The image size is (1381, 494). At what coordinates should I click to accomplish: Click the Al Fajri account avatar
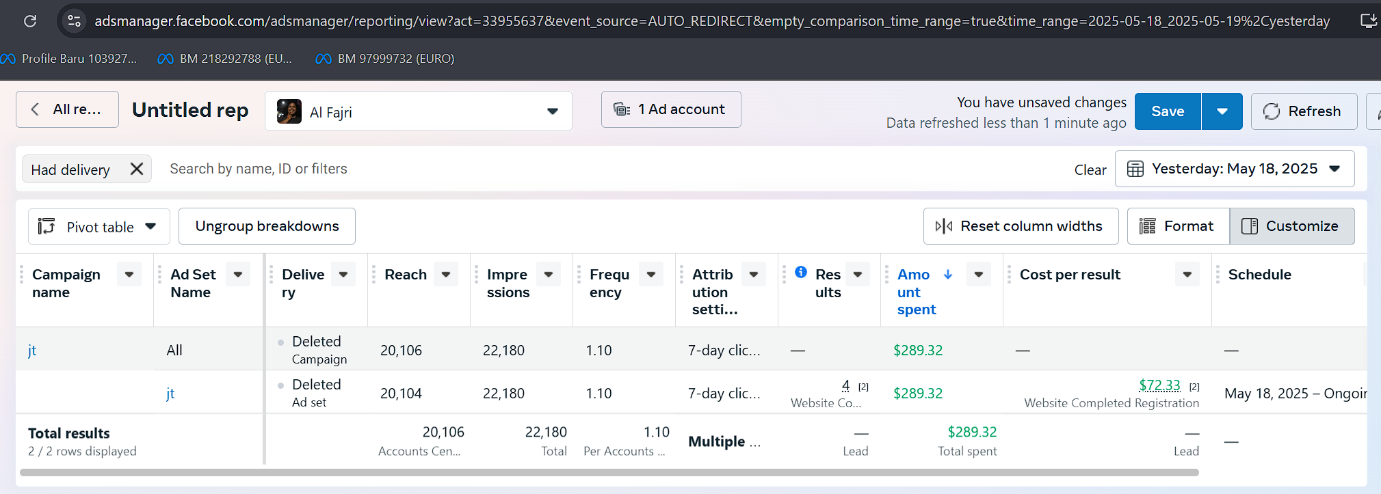pyautogui.click(x=289, y=111)
